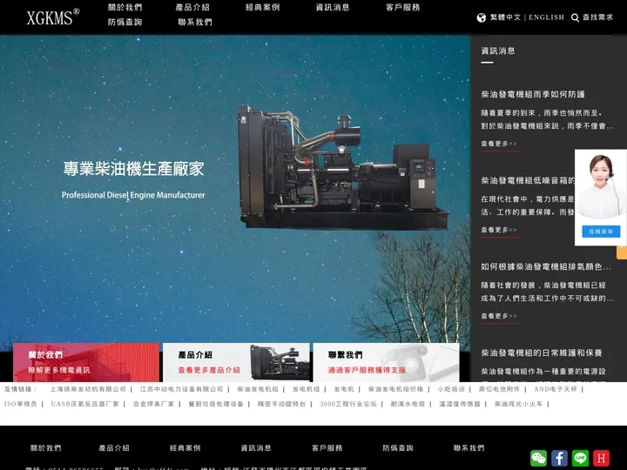Open friend link 3600工程行业论坛

coord(348,404)
